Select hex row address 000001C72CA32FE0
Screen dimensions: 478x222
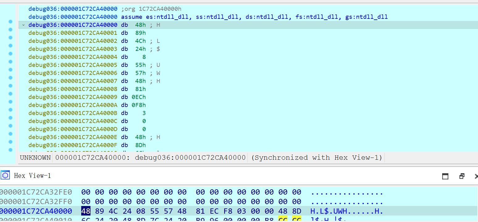pos(36,192)
